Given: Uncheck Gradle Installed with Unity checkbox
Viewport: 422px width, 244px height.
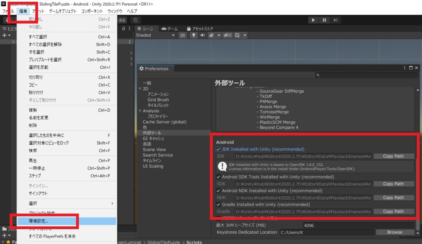Looking at the screenshot, I should [218, 204].
